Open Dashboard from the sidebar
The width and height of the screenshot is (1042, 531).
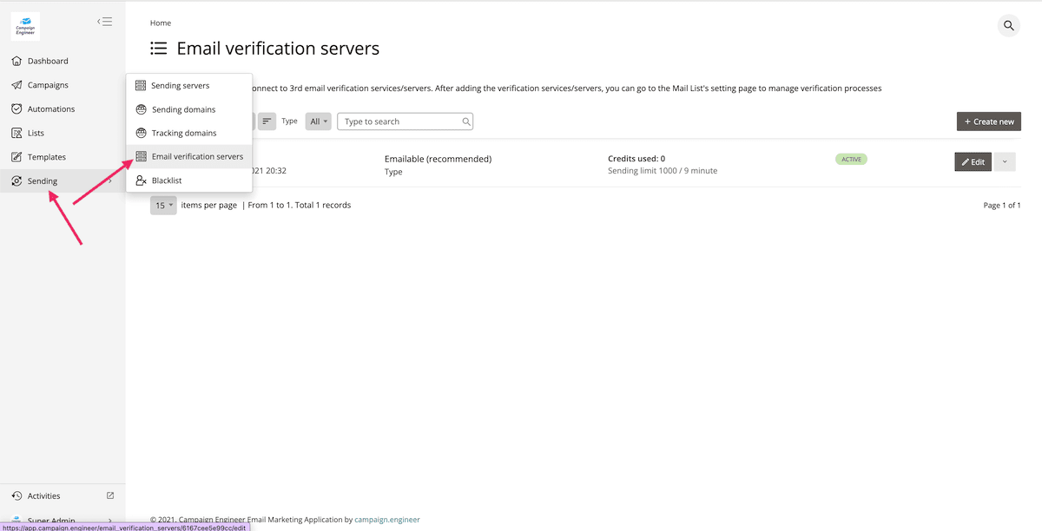48,61
